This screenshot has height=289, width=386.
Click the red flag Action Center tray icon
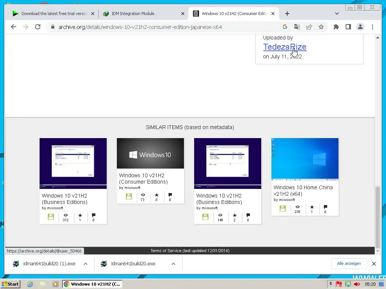tap(339, 284)
